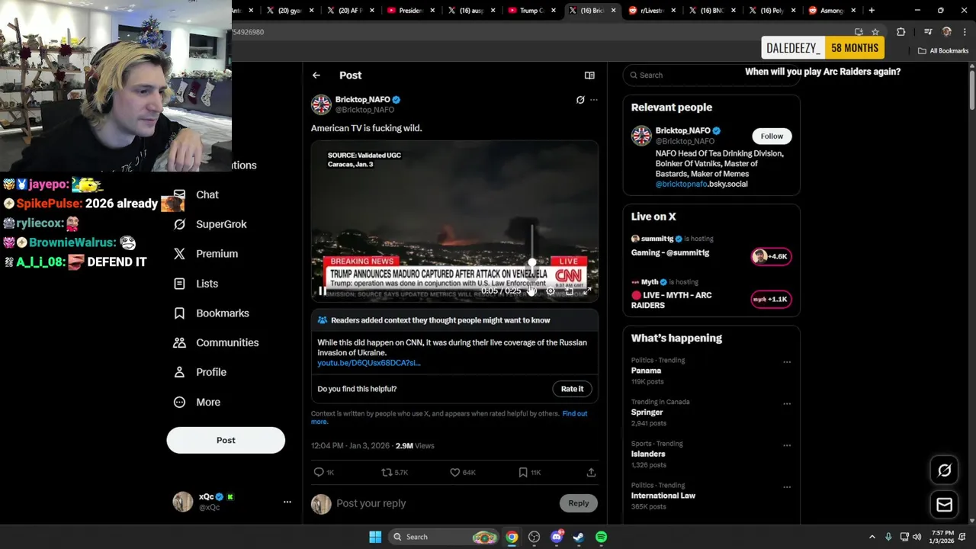Repost using the icon showing 5.7K

[395, 473]
